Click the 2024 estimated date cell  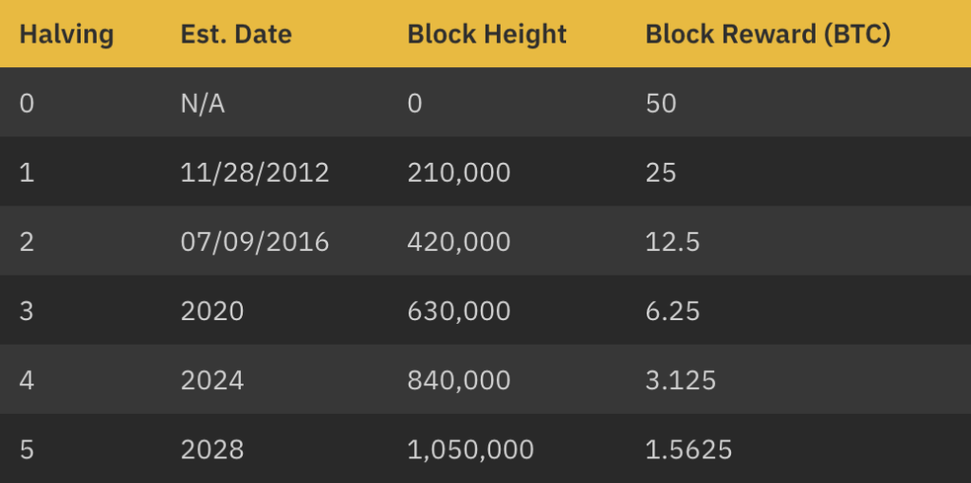[212, 381]
